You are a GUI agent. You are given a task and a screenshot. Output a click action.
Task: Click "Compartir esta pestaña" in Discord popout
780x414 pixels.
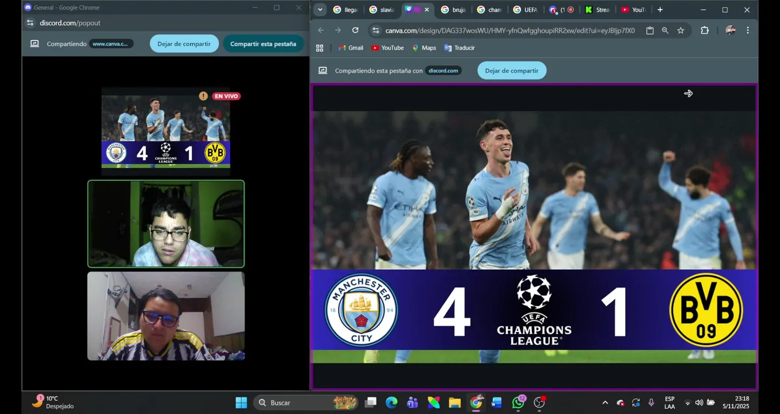263,44
